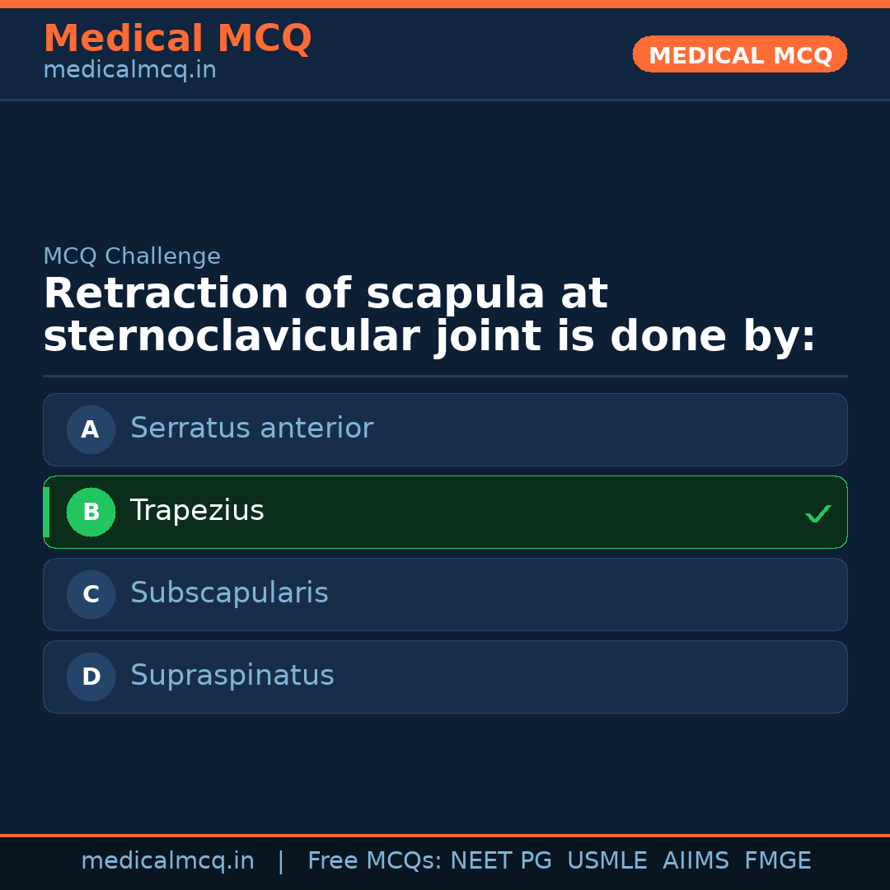Expand the MCQ Challenge section
Screen dimensions: 890x890
pyautogui.click(x=132, y=256)
